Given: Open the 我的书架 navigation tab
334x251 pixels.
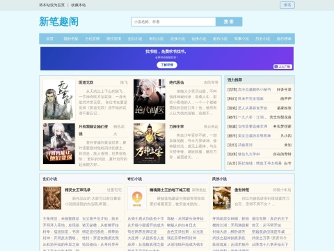Looking at the screenshot, I should click(71, 39).
